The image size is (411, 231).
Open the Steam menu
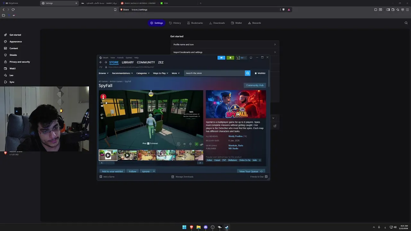(x=105, y=58)
